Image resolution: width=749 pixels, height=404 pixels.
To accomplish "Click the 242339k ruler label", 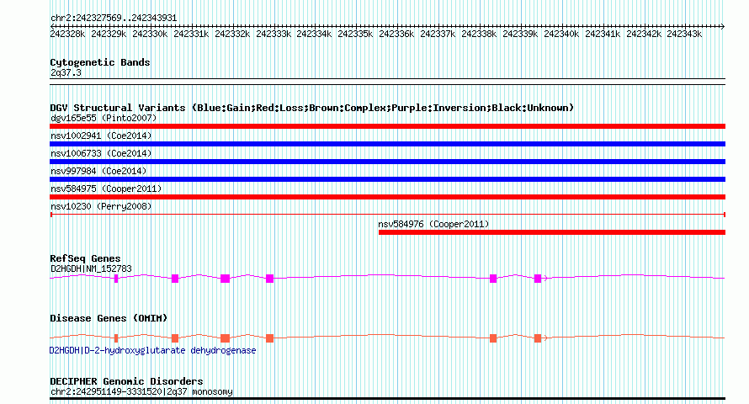I will pos(520,34).
